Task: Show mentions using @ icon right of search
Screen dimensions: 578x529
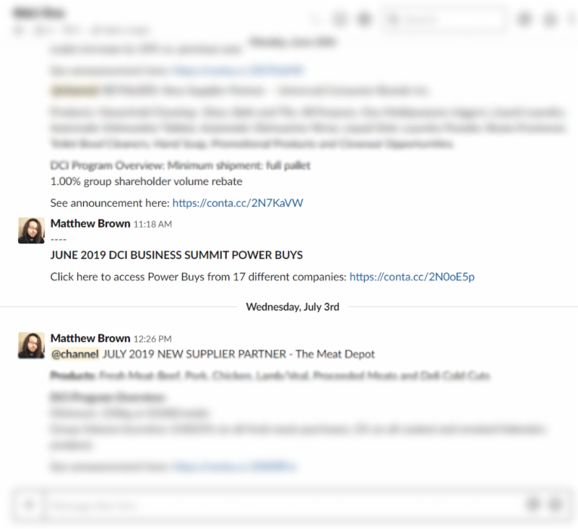Action: click(x=525, y=20)
